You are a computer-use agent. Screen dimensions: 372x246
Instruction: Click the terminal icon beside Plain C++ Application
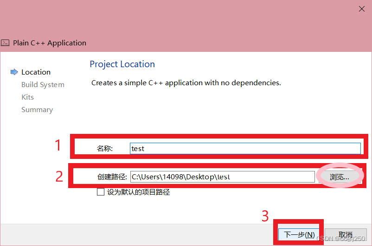[x=5, y=43]
